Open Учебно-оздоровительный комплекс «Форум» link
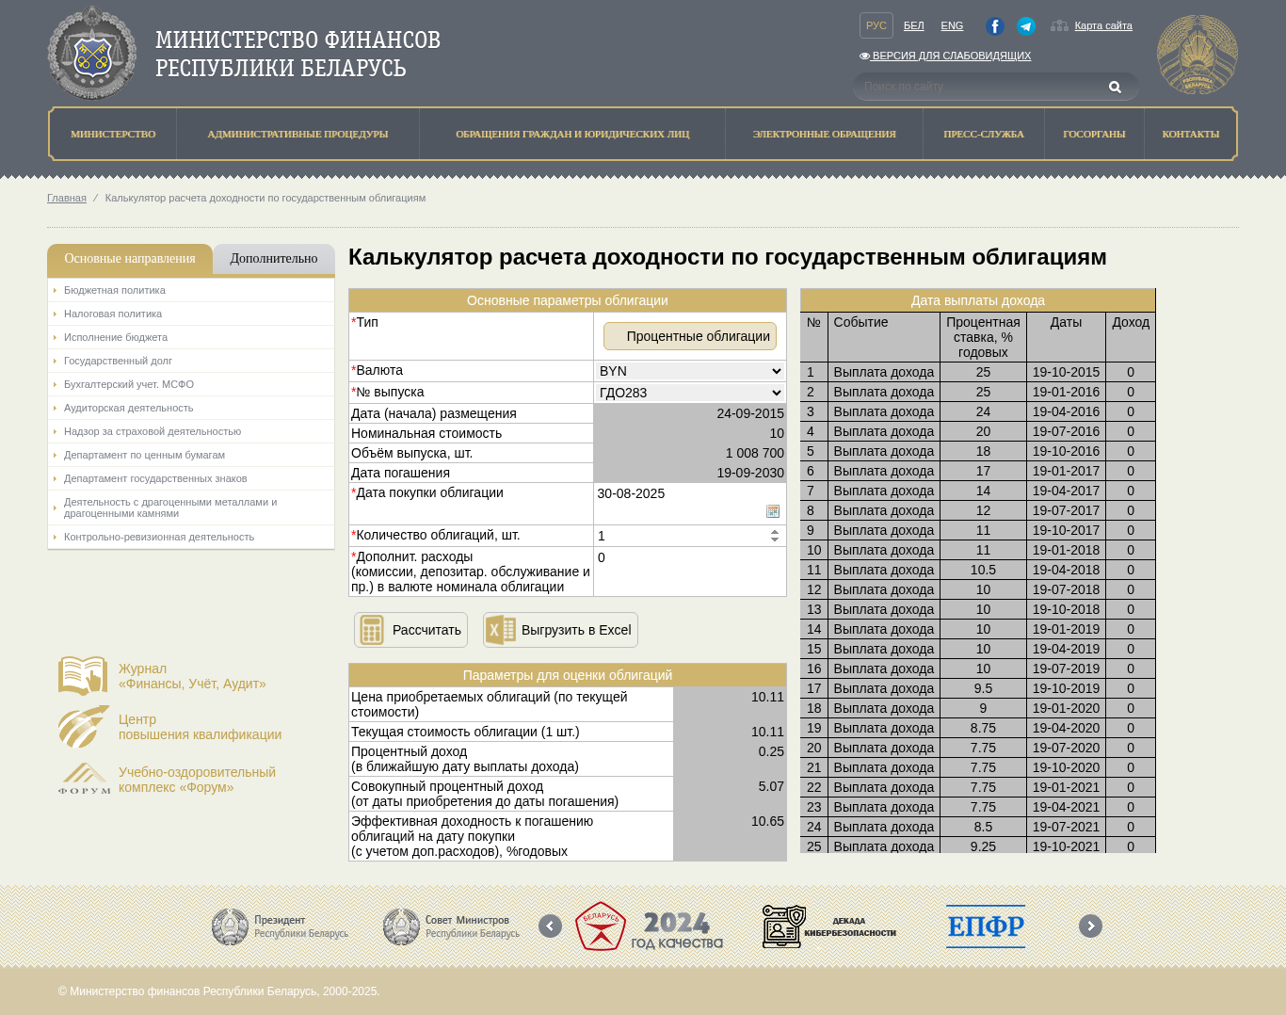Viewport: 1286px width, 1015px height. point(197,780)
